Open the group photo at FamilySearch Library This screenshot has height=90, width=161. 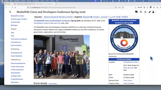point(62,57)
